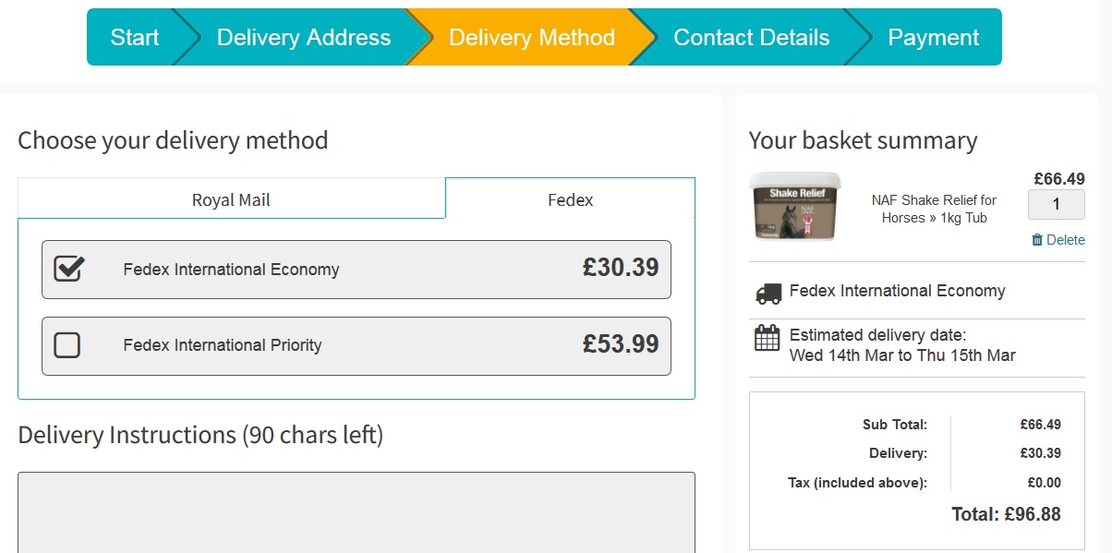Click the delivery truck icon
1112x553 pixels.
click(768, 293)
